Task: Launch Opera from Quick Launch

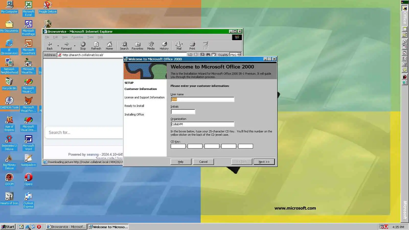Action: click(x=39, y=227)
